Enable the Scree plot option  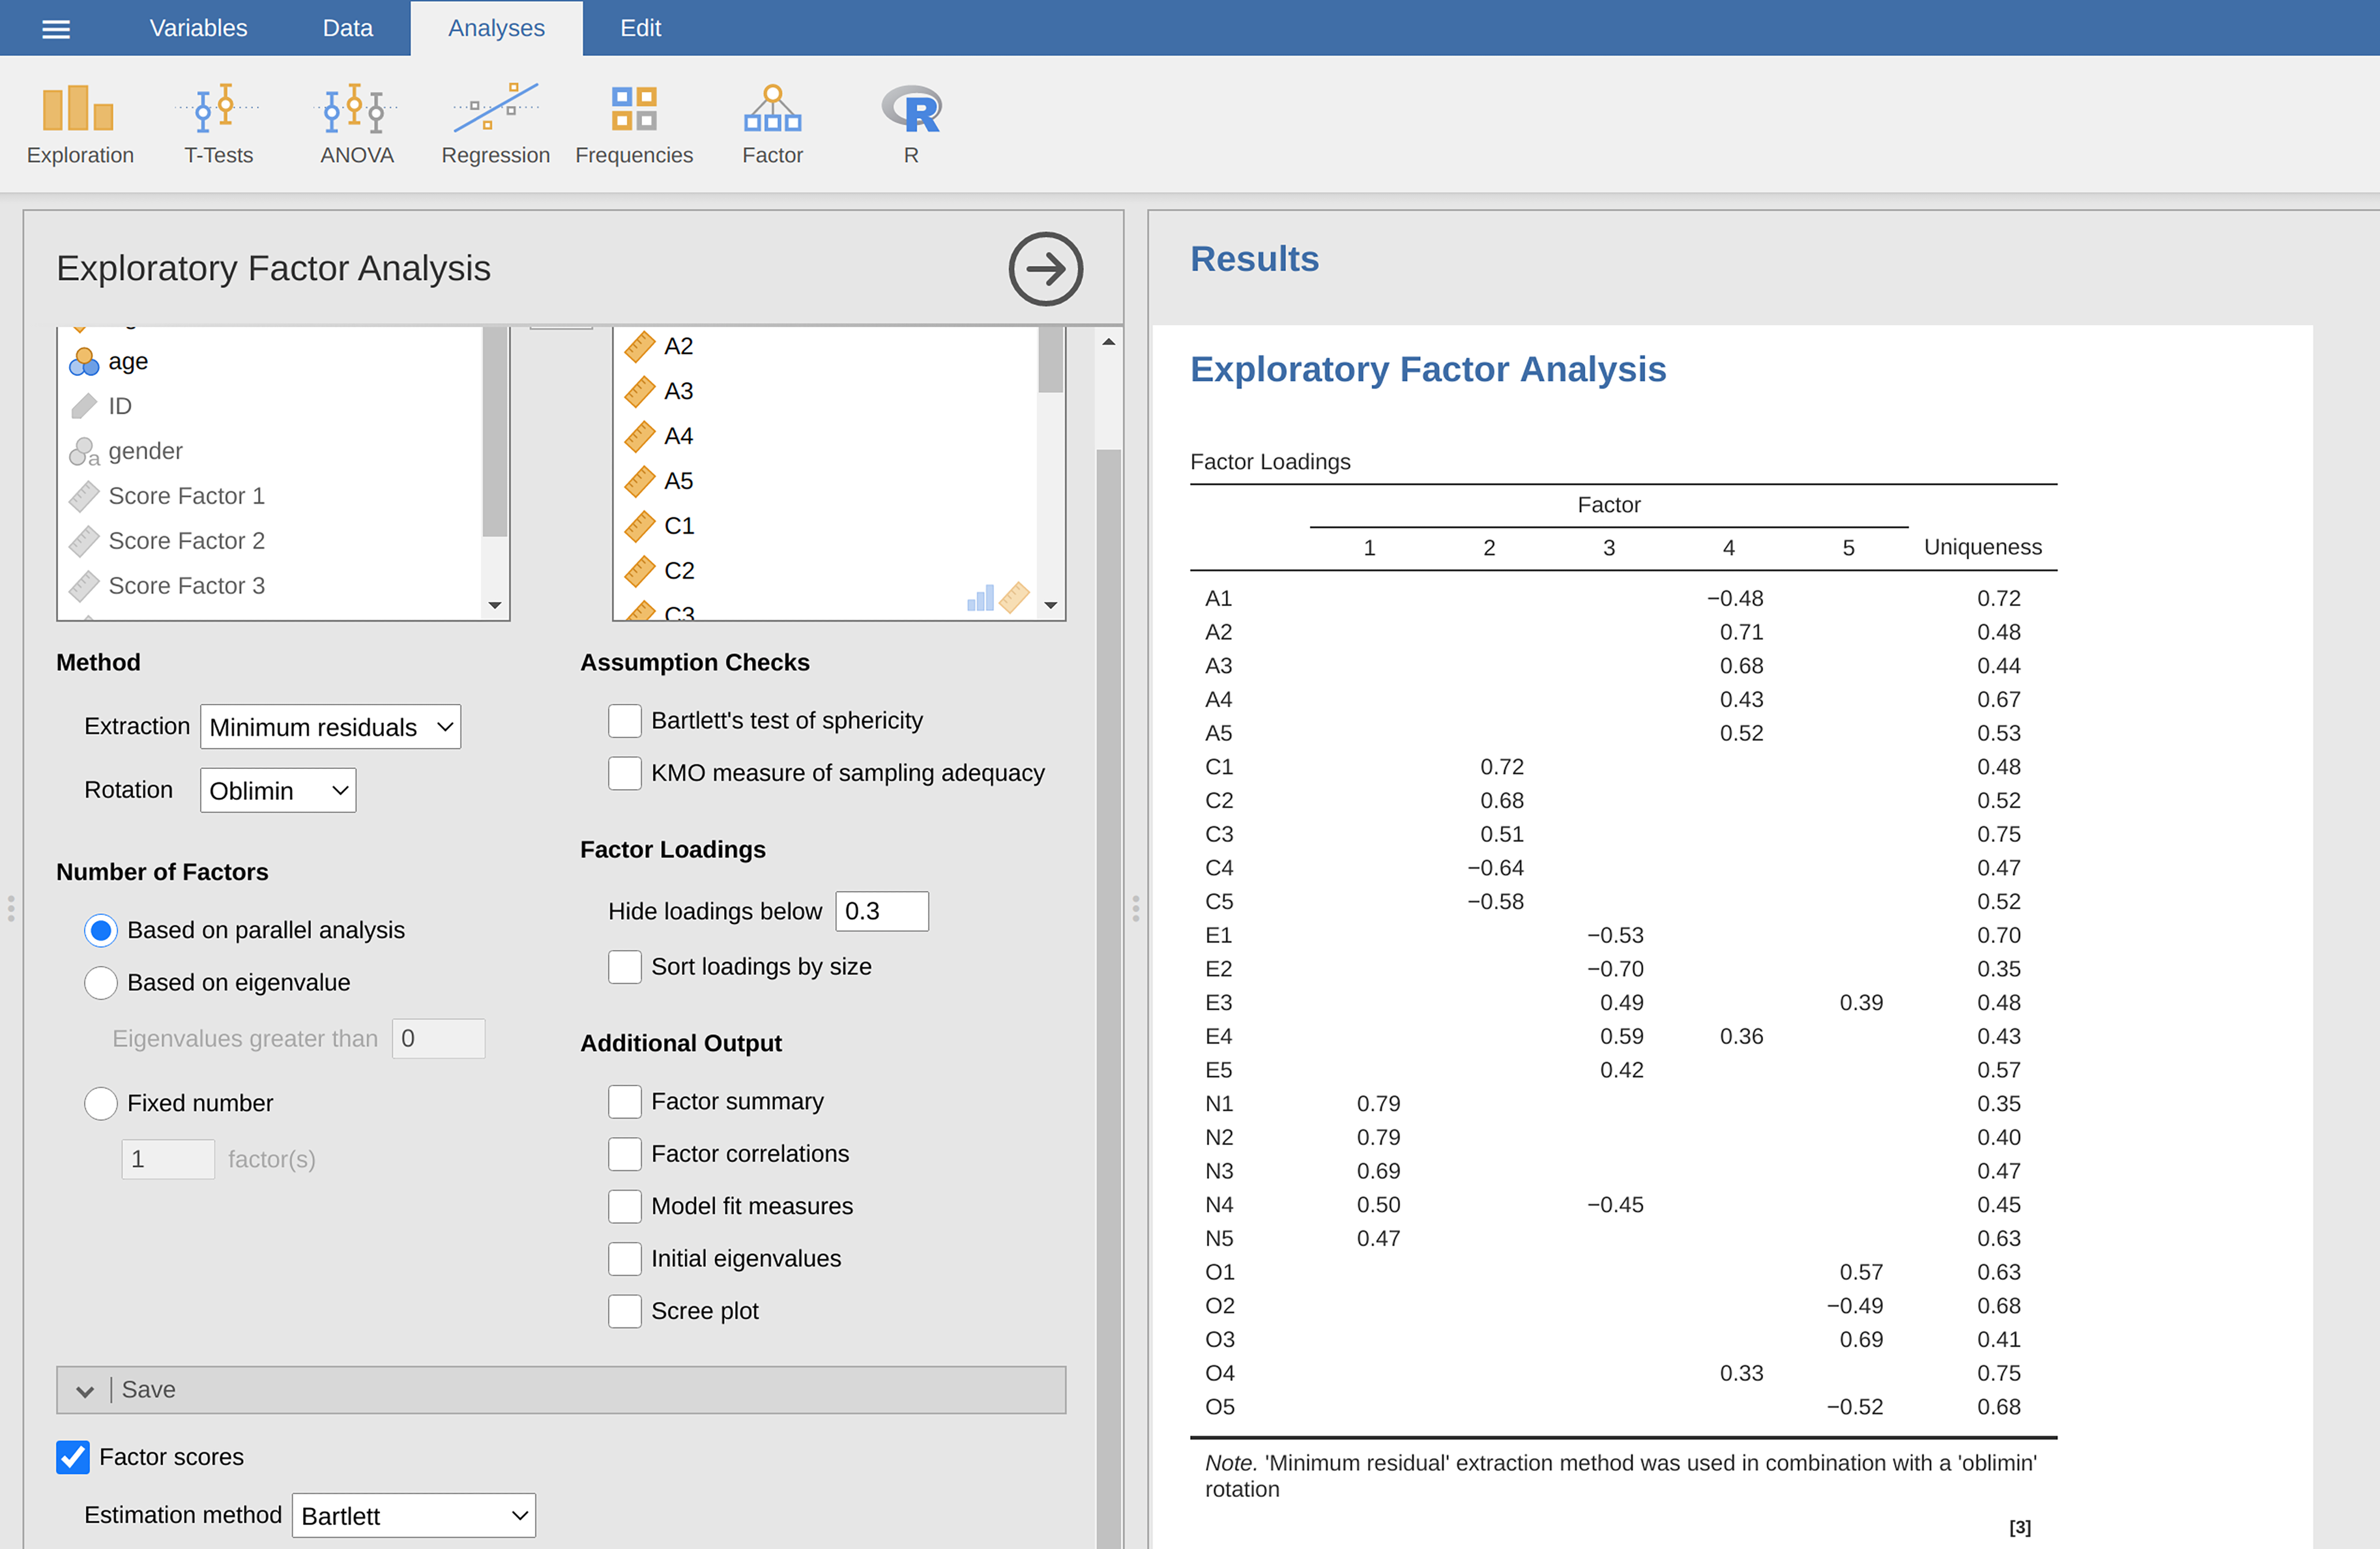(x=625, y=1311)
